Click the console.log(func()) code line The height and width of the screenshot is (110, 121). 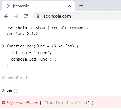33,59
